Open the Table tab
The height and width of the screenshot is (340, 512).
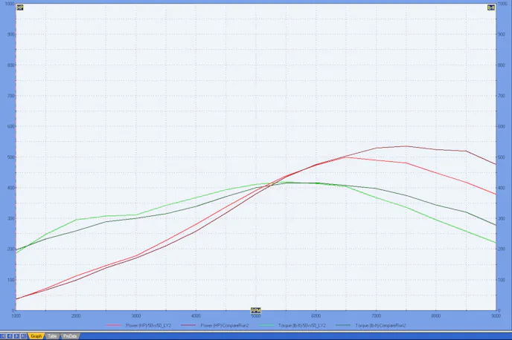click(x=52, y=336)
